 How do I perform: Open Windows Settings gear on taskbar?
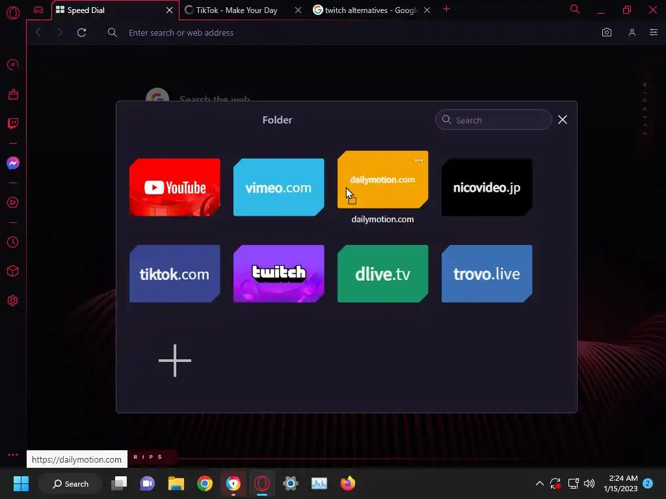point(291,483)
